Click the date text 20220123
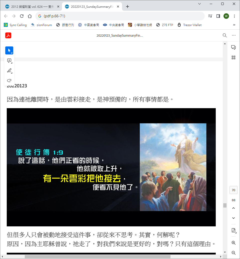The height and width of the screenshot is (259, 240). [17, 86]
